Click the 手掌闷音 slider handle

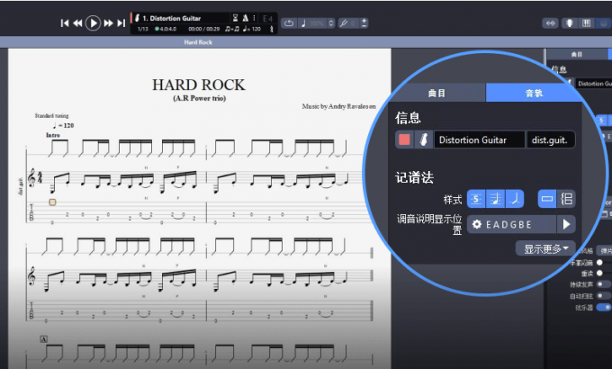pyautogui.click(x=600, y=263)
